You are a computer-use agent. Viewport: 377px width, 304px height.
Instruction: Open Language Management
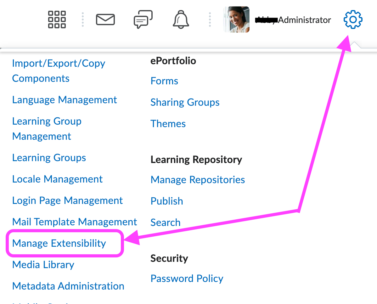pos(65,100)
